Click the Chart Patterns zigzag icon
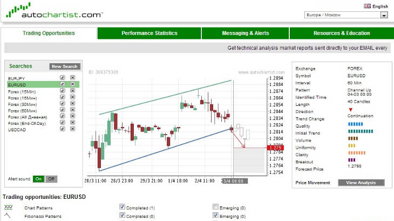Viewport: 394px width, 221px height. point(8,207)
